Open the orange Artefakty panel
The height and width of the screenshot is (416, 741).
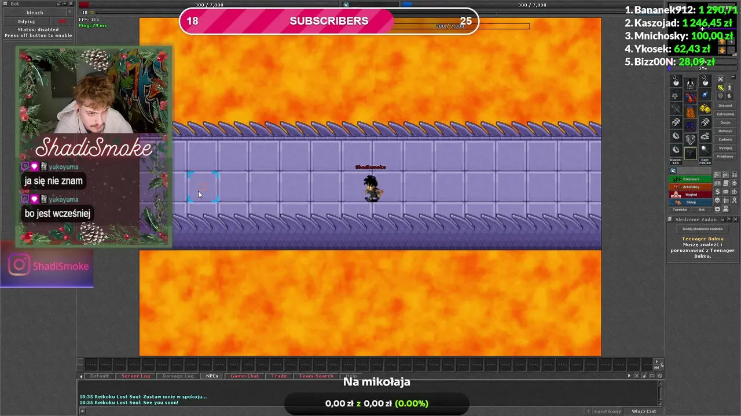coord(690,187)
